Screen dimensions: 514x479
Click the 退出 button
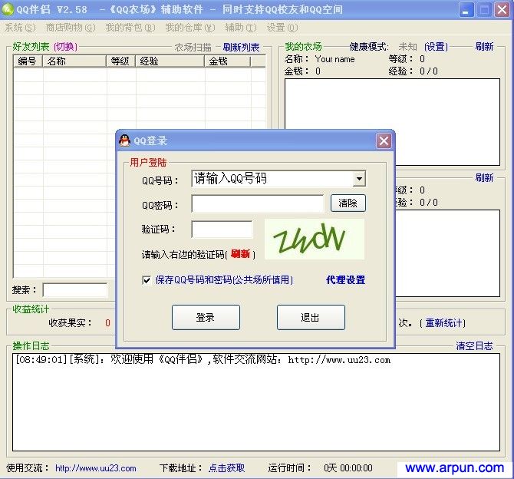(311, 317)
